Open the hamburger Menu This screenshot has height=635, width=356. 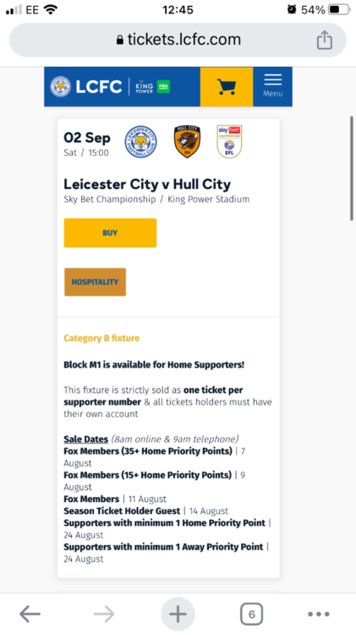(272, 86)
